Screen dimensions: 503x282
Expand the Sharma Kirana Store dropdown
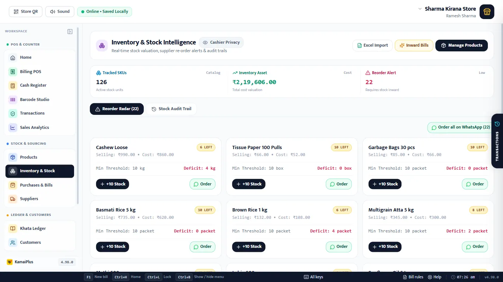(x=420, y=9)
